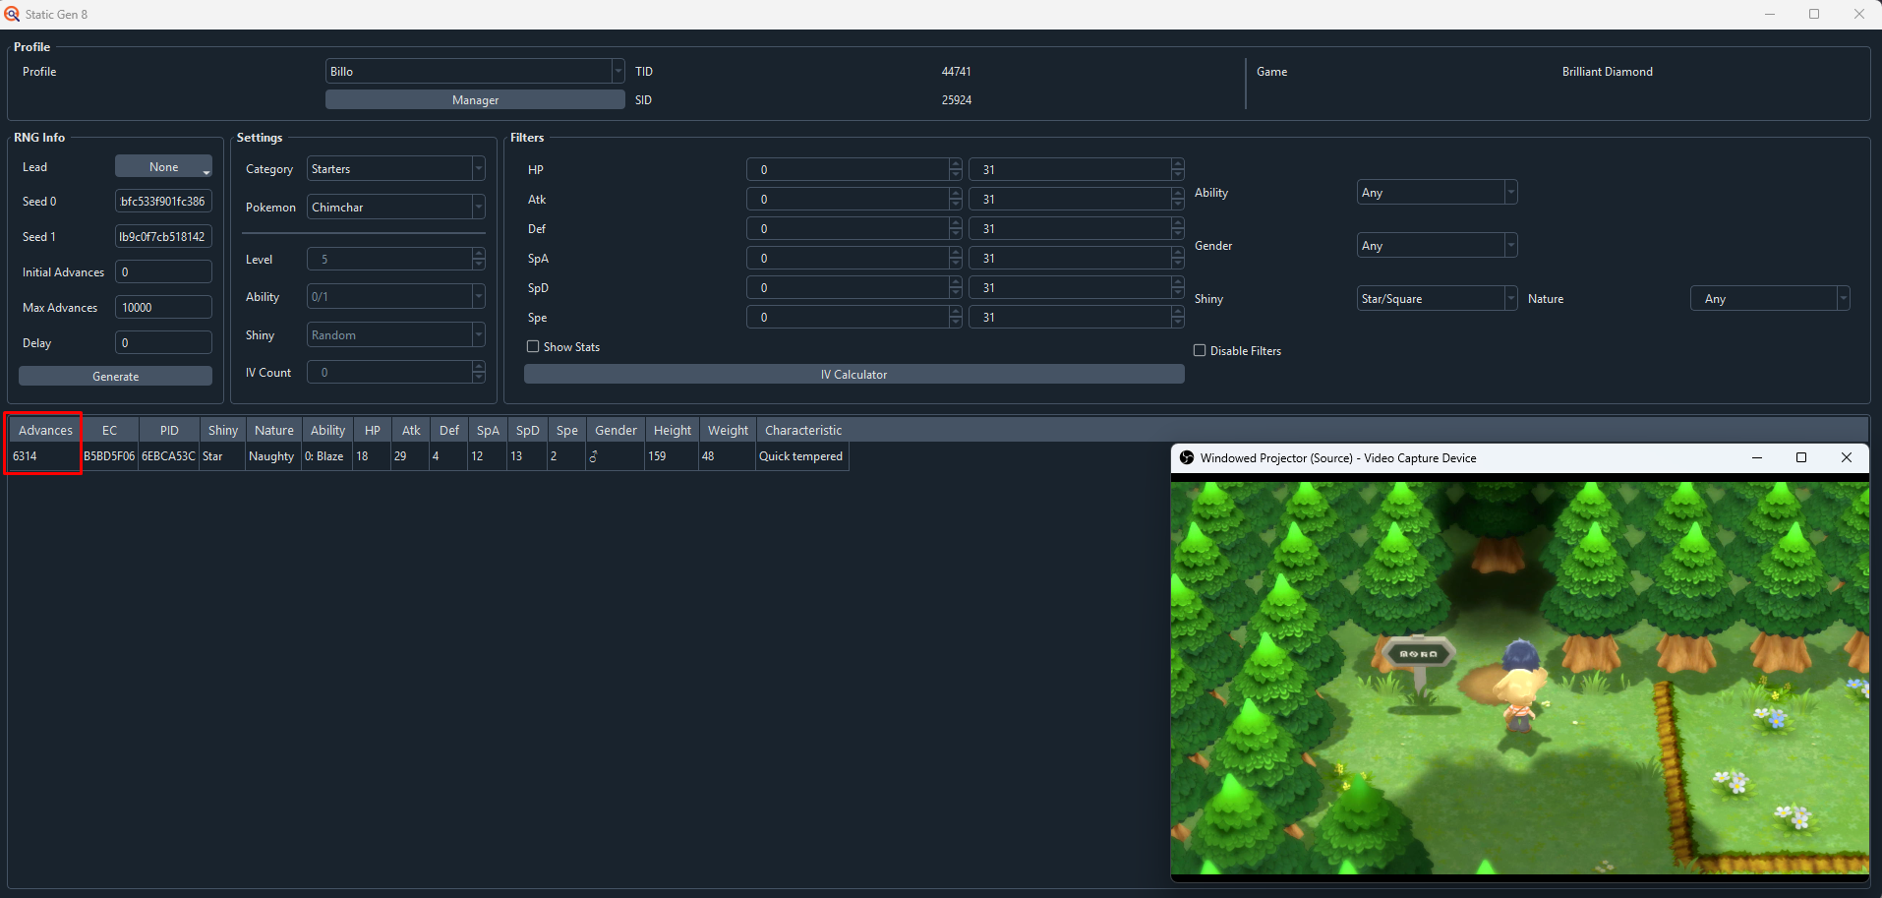Maximize the Windowed Projector window
The image size is (1882, 898).
1801,457
